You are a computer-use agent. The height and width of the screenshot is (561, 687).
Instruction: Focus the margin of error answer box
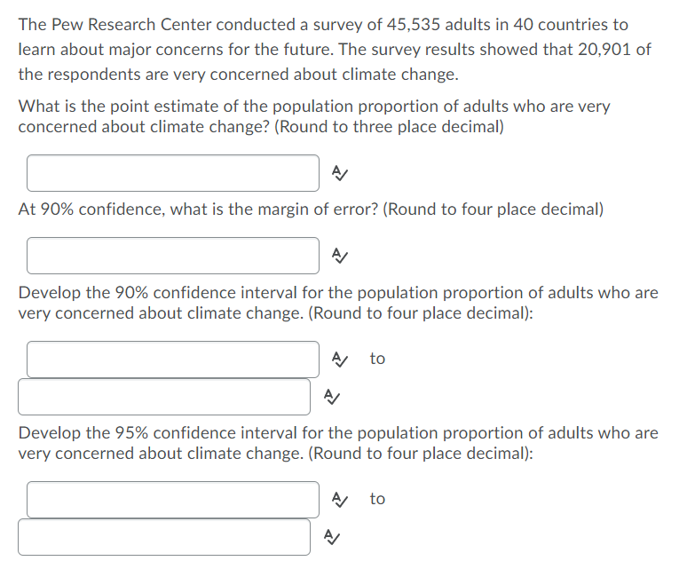[172, 256]
